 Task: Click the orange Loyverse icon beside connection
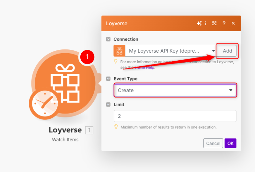(119, 51)
